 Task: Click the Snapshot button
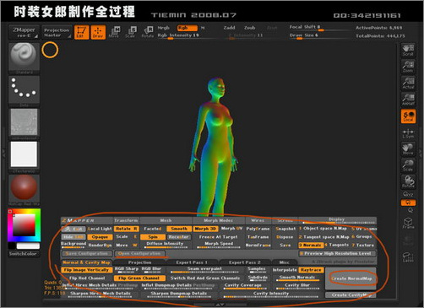[x=285, y=229]
